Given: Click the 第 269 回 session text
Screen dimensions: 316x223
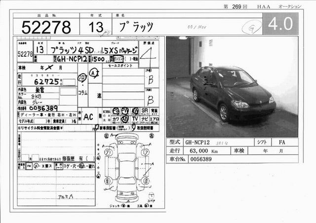Looking at the screenshot, I should (x=235, y=6).
